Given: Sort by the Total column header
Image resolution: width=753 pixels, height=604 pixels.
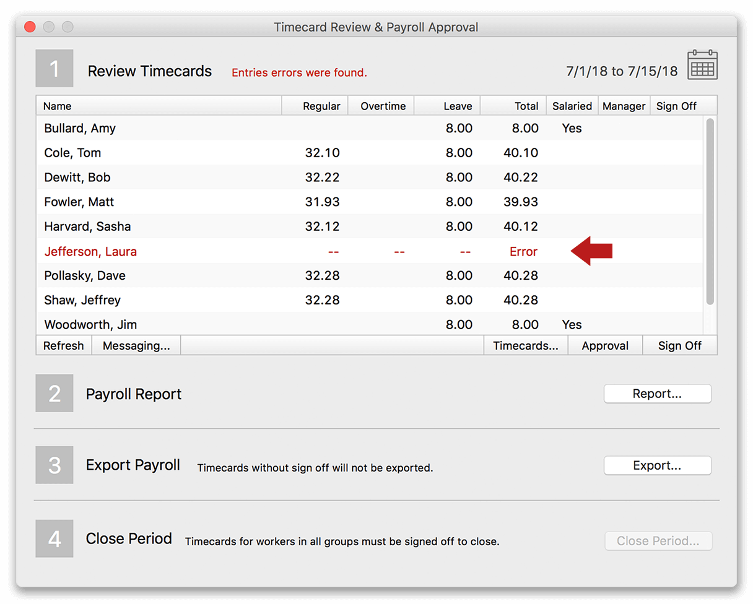Looking at the screenshot, I should (x=526, y=105).
